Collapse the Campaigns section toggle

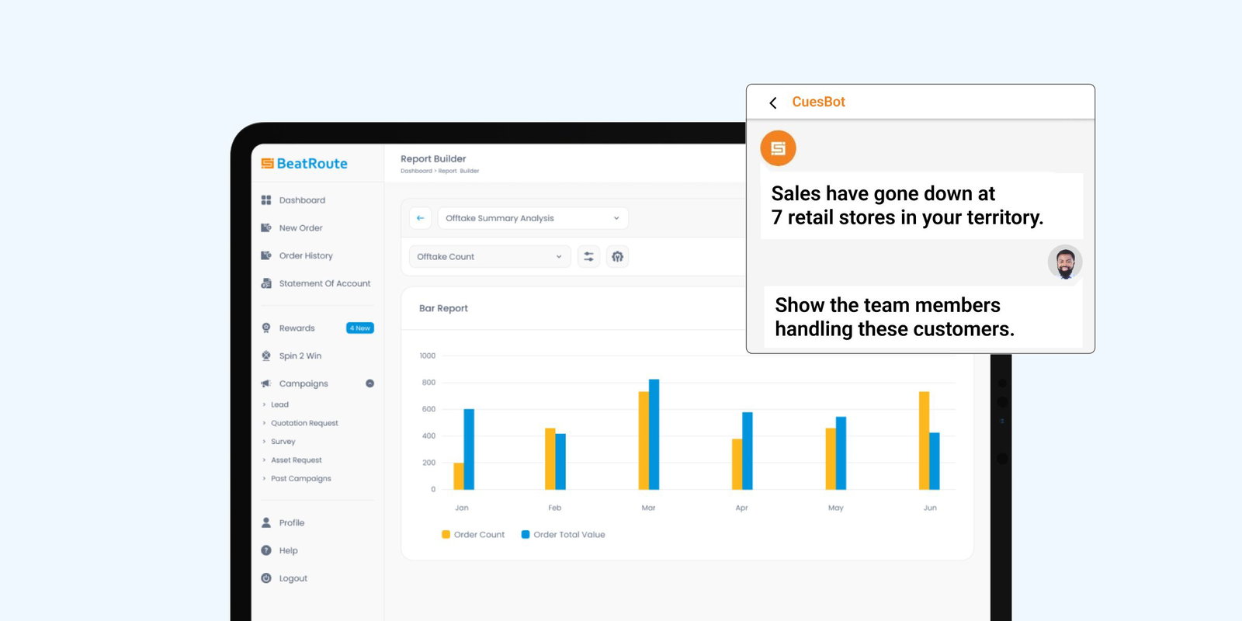[369, 383]
